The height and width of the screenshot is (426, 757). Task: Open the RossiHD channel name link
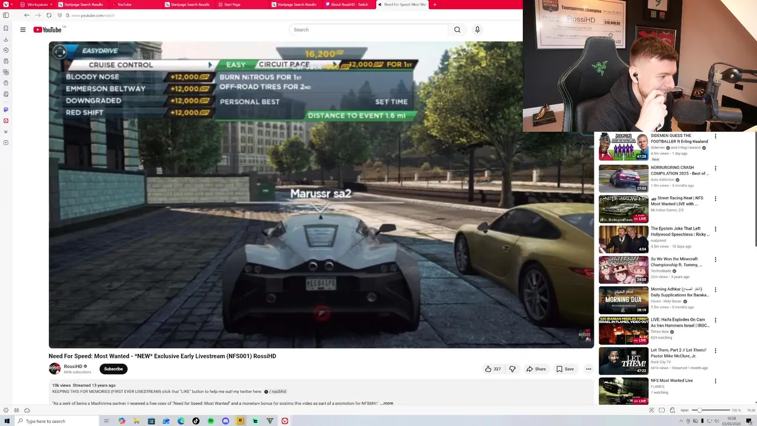(73, 366)
